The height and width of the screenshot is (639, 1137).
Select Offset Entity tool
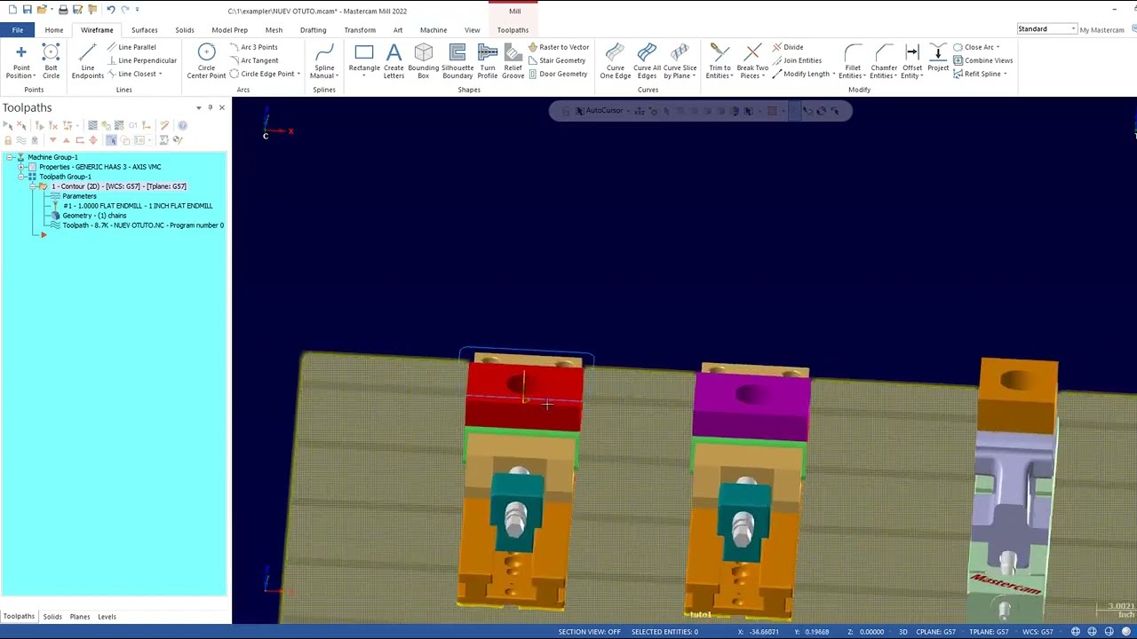pos(912,61)
